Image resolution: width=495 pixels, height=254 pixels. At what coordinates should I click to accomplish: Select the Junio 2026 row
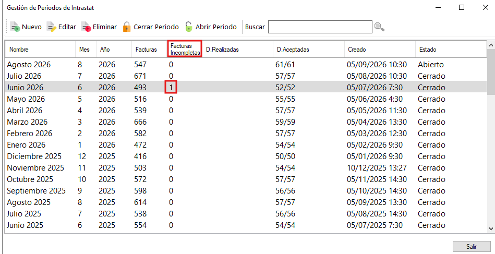[246, 88]
